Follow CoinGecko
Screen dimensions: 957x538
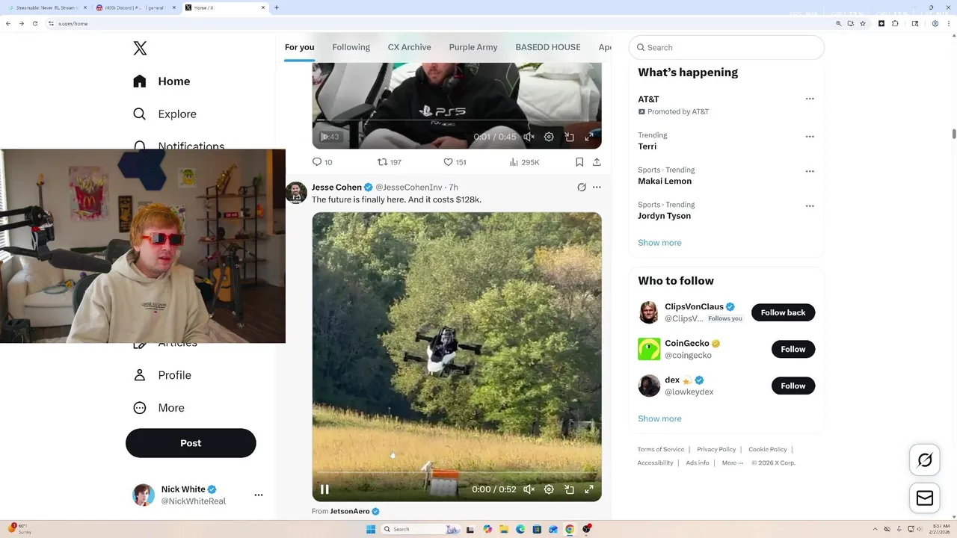point(793,349)
